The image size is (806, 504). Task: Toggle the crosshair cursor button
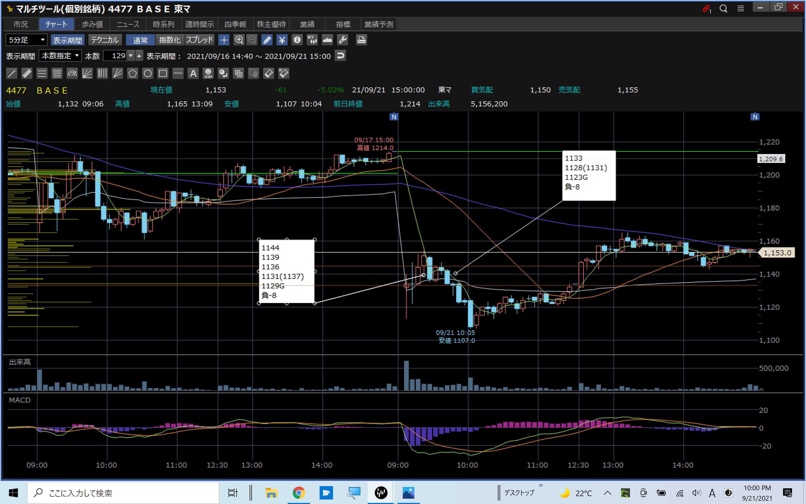(x=224, y=40)
